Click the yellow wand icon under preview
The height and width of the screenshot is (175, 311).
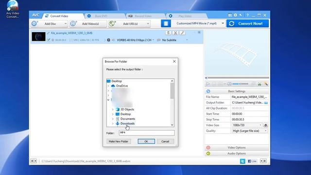pos(266,84)
